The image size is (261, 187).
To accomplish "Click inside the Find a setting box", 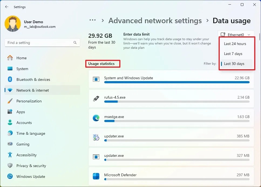I will point(42,43).
